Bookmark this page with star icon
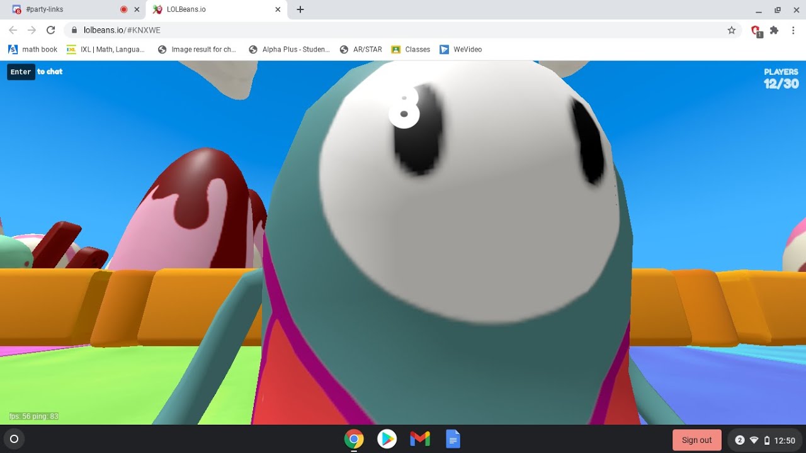806x453 pixels. point(731,30)
